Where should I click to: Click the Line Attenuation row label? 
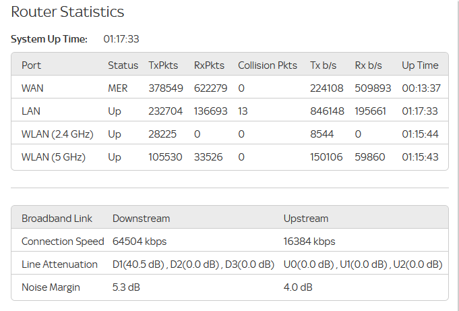coord(59,264)
